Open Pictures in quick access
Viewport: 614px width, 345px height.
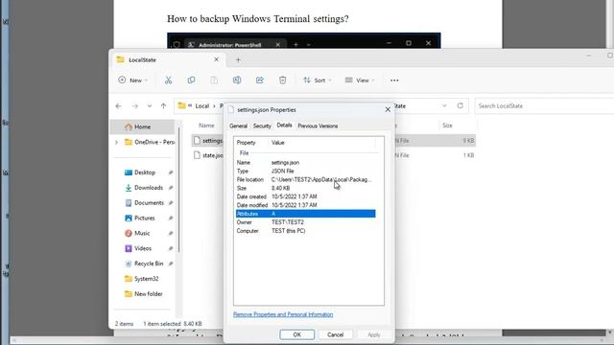pos(145,218)
